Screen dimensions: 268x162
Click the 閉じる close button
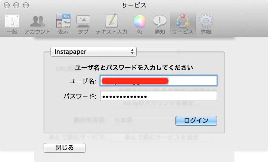click(65, 148)
